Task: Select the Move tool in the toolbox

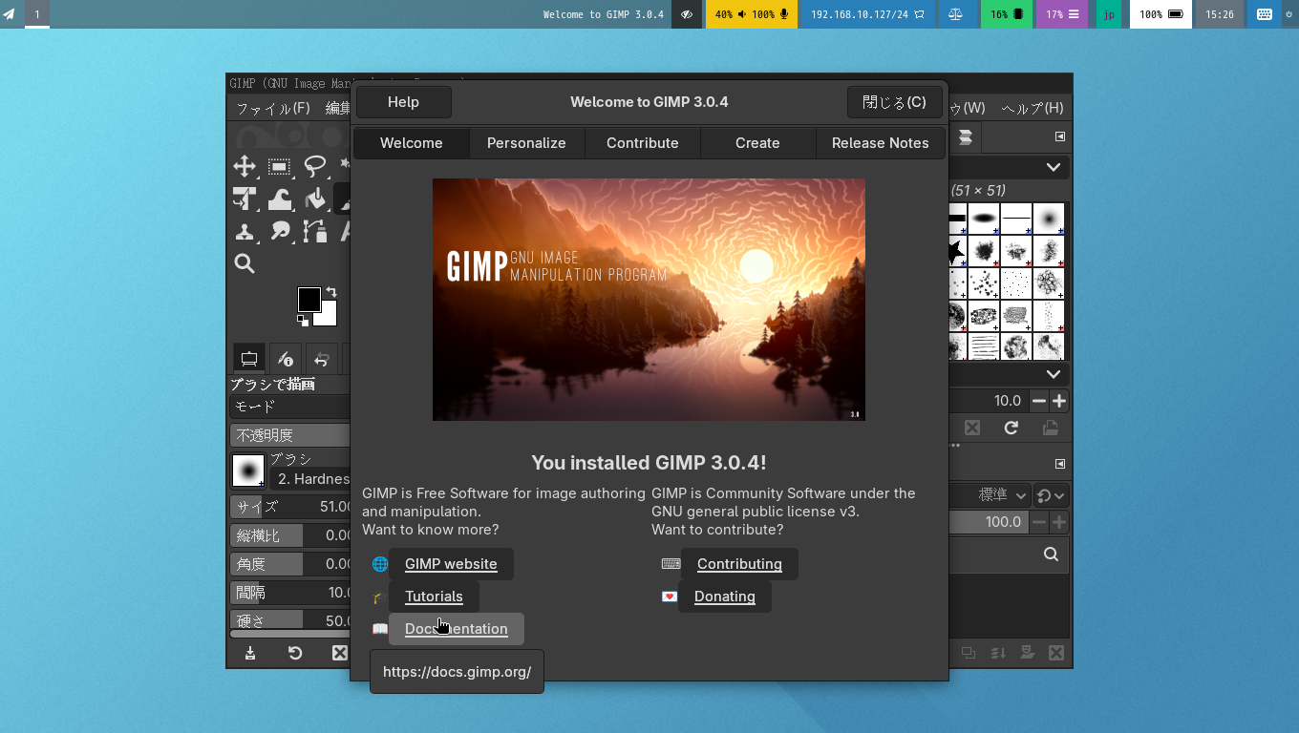Action: pos(245,166)
